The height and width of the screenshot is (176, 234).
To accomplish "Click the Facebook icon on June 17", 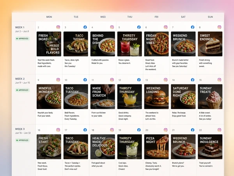I will point(85,130).
